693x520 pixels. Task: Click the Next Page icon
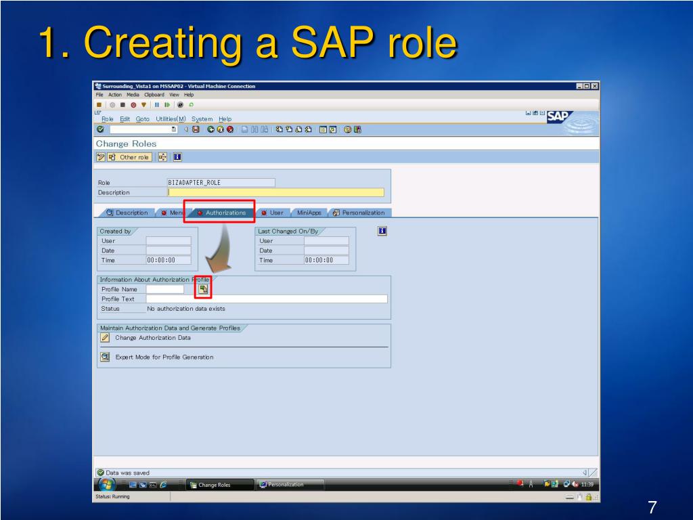(298, 129)
